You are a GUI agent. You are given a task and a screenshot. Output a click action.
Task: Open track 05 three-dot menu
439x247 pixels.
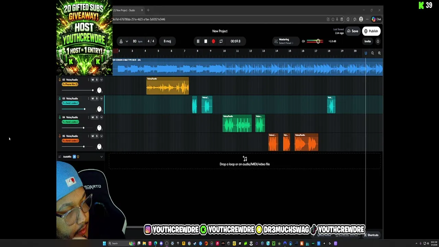click(88, 136)
